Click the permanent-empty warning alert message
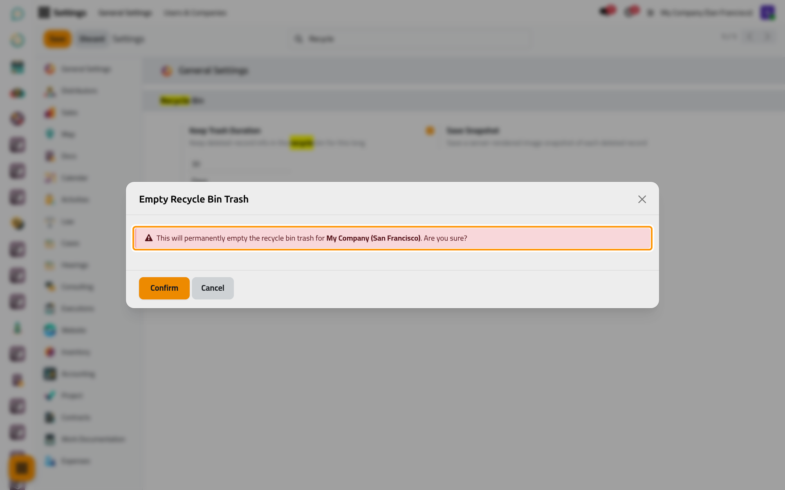Viewport: 785px width, 490px height. tap(392, 238)
